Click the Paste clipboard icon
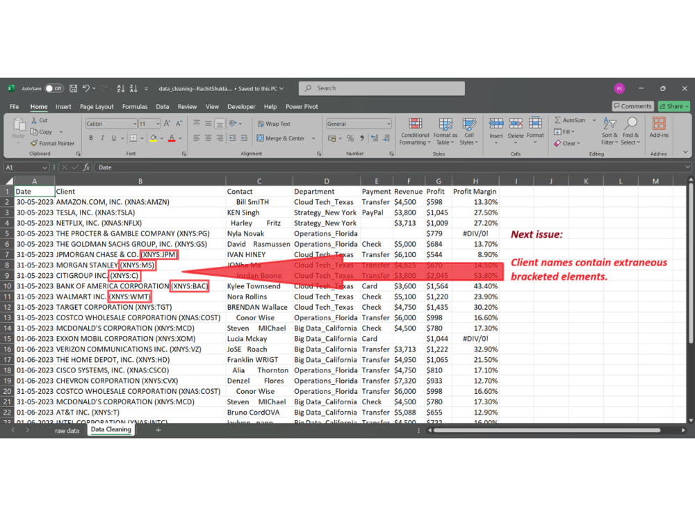The width and height of the screenshot is (695, 521). [19, 125]
